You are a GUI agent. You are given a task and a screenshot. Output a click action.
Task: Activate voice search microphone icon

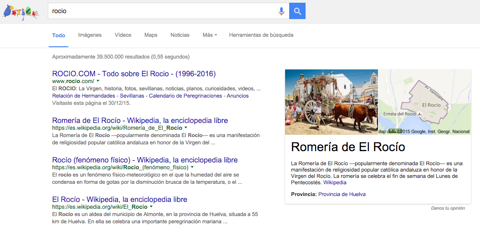pyautogui.click(x=281, y=11)
